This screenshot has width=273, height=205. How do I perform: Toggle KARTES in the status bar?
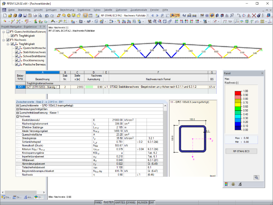point(120,202)
